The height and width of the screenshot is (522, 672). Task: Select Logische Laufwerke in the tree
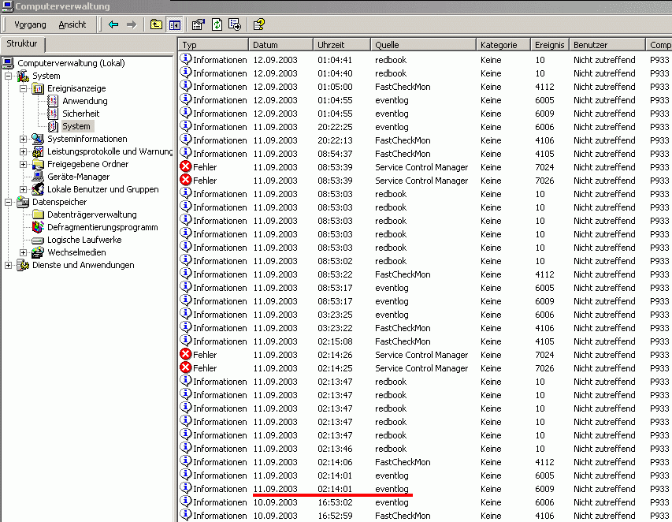pos(84,240)
